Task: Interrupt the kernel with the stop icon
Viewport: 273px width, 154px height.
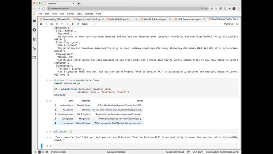Action: tap(73, 24)
